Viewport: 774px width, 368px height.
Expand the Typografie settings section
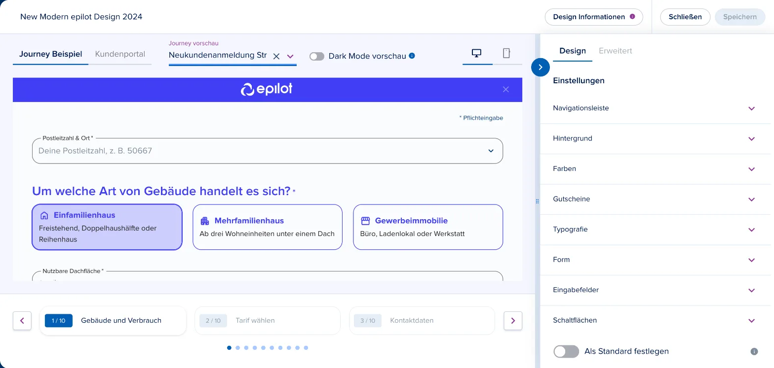(x=655, y=230)
